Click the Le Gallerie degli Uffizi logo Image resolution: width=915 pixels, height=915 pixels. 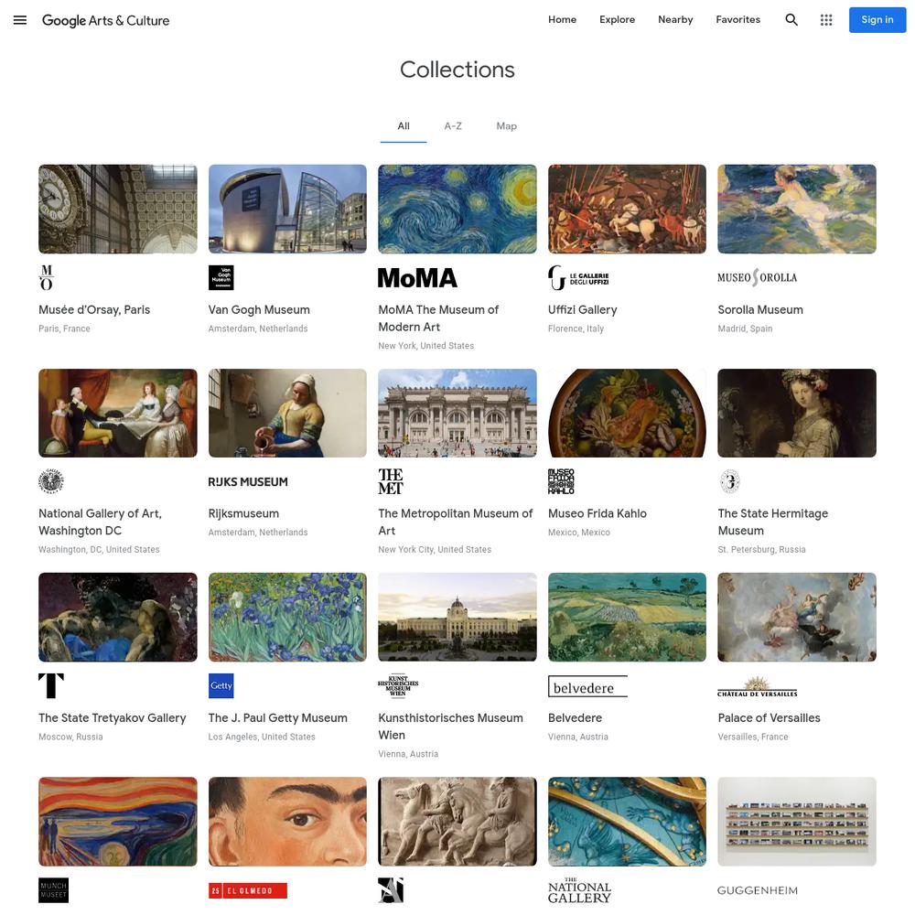pos(578,278)
